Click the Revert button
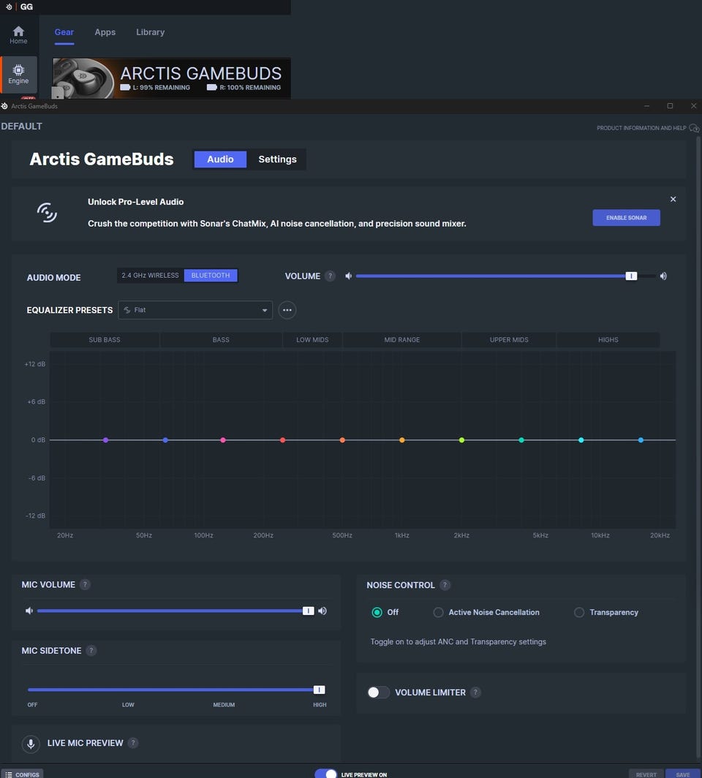The width and height of the screenshot is (702, 778). pos(646,774)
